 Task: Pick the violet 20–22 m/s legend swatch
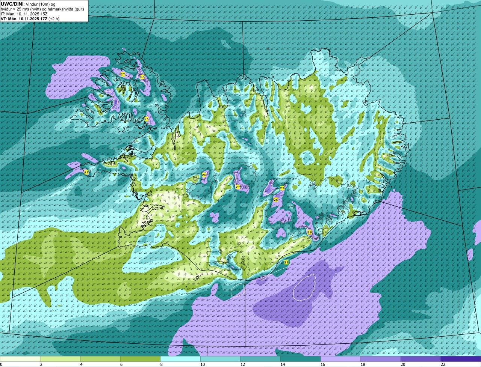coord(421,359)
